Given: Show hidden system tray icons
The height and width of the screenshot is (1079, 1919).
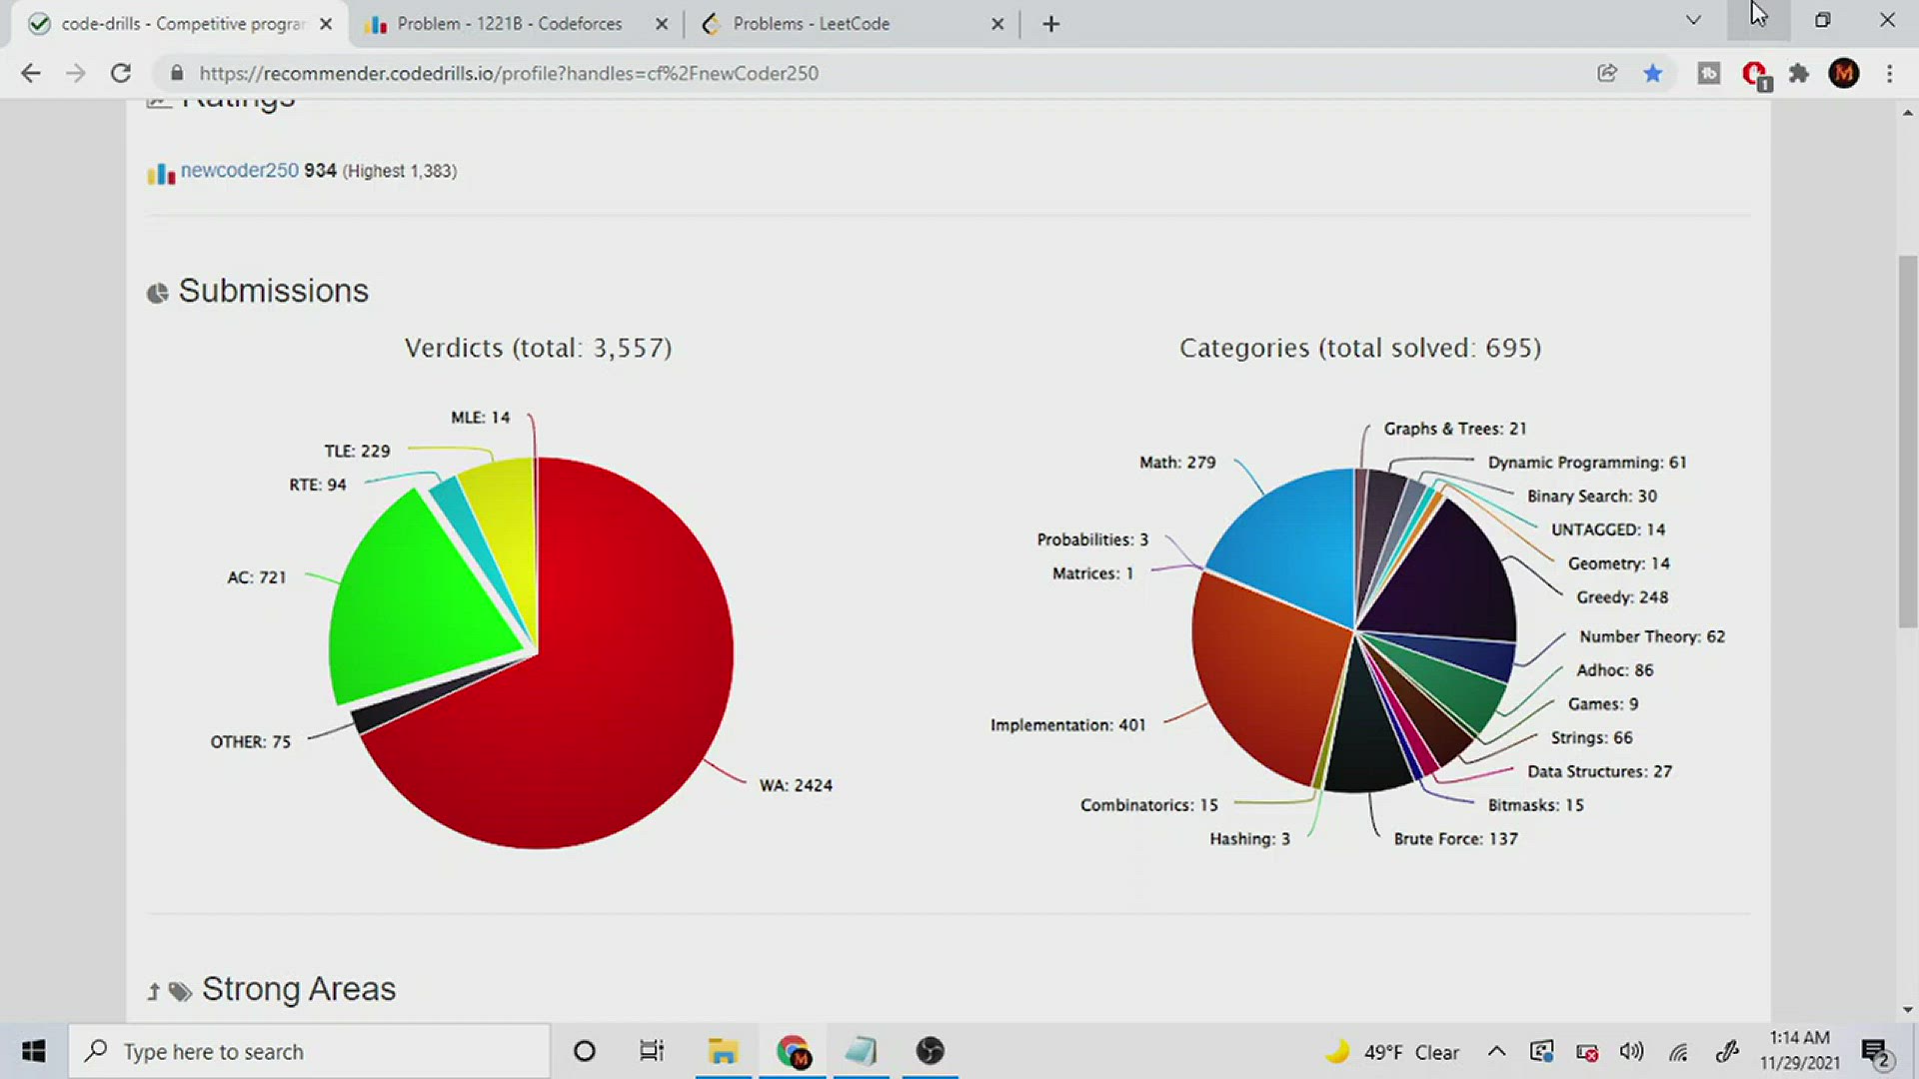Looking at the screenshot, I should pos(1496,1051).
